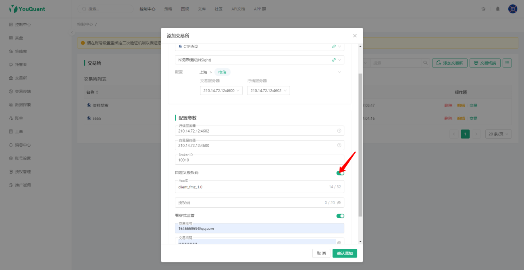The height and width of the screenshot is (270, 524).
Task: Open 工单 in the sidebar
Action: tap(16, 131)
